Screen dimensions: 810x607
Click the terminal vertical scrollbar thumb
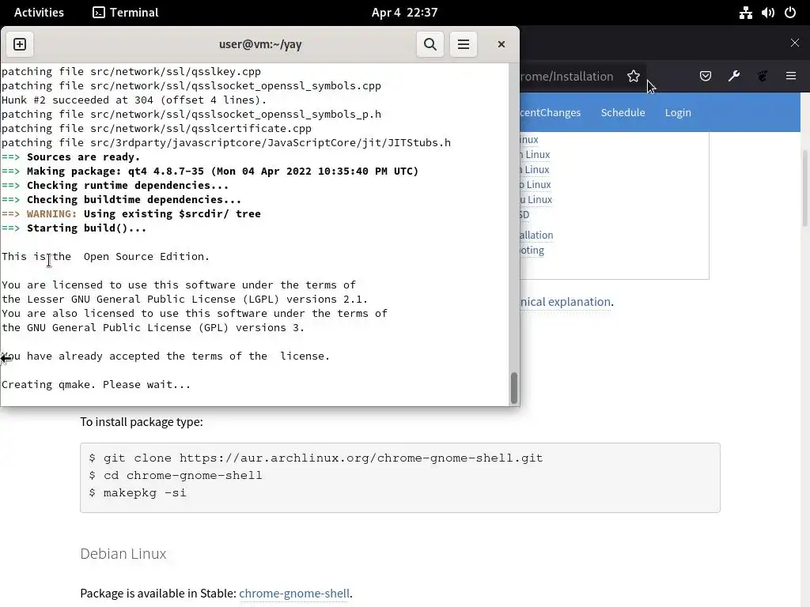pos(513,387)
